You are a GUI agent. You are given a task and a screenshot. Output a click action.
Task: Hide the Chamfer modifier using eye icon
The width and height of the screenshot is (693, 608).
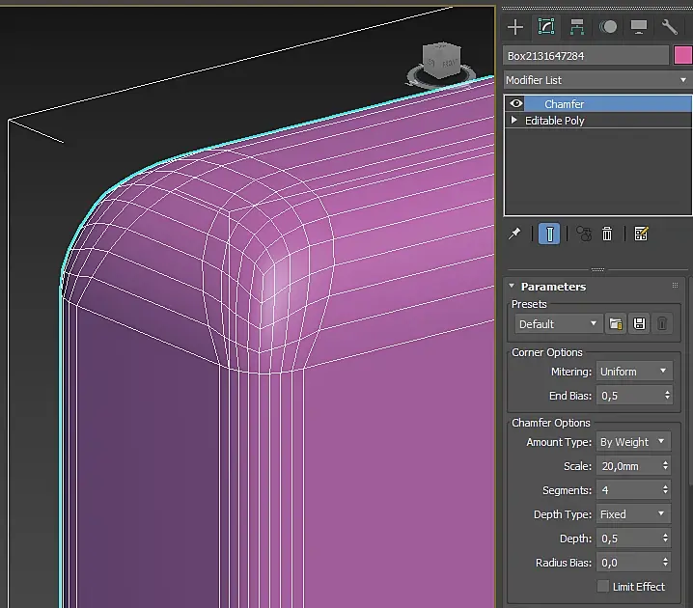coord(516,103)
